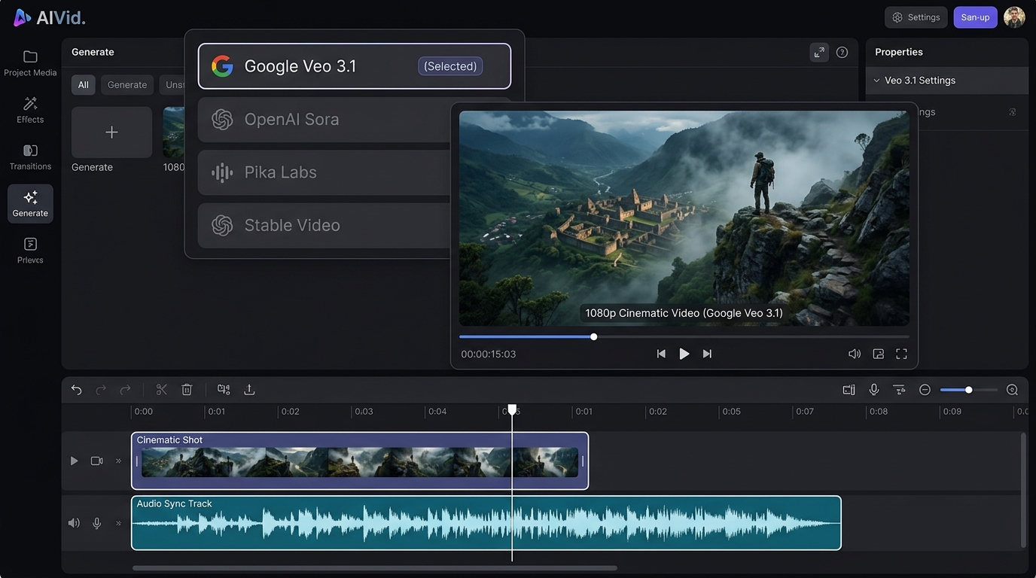Switch to the All filter tab
Screen dimensions: 1036x578
click(84, 85)
